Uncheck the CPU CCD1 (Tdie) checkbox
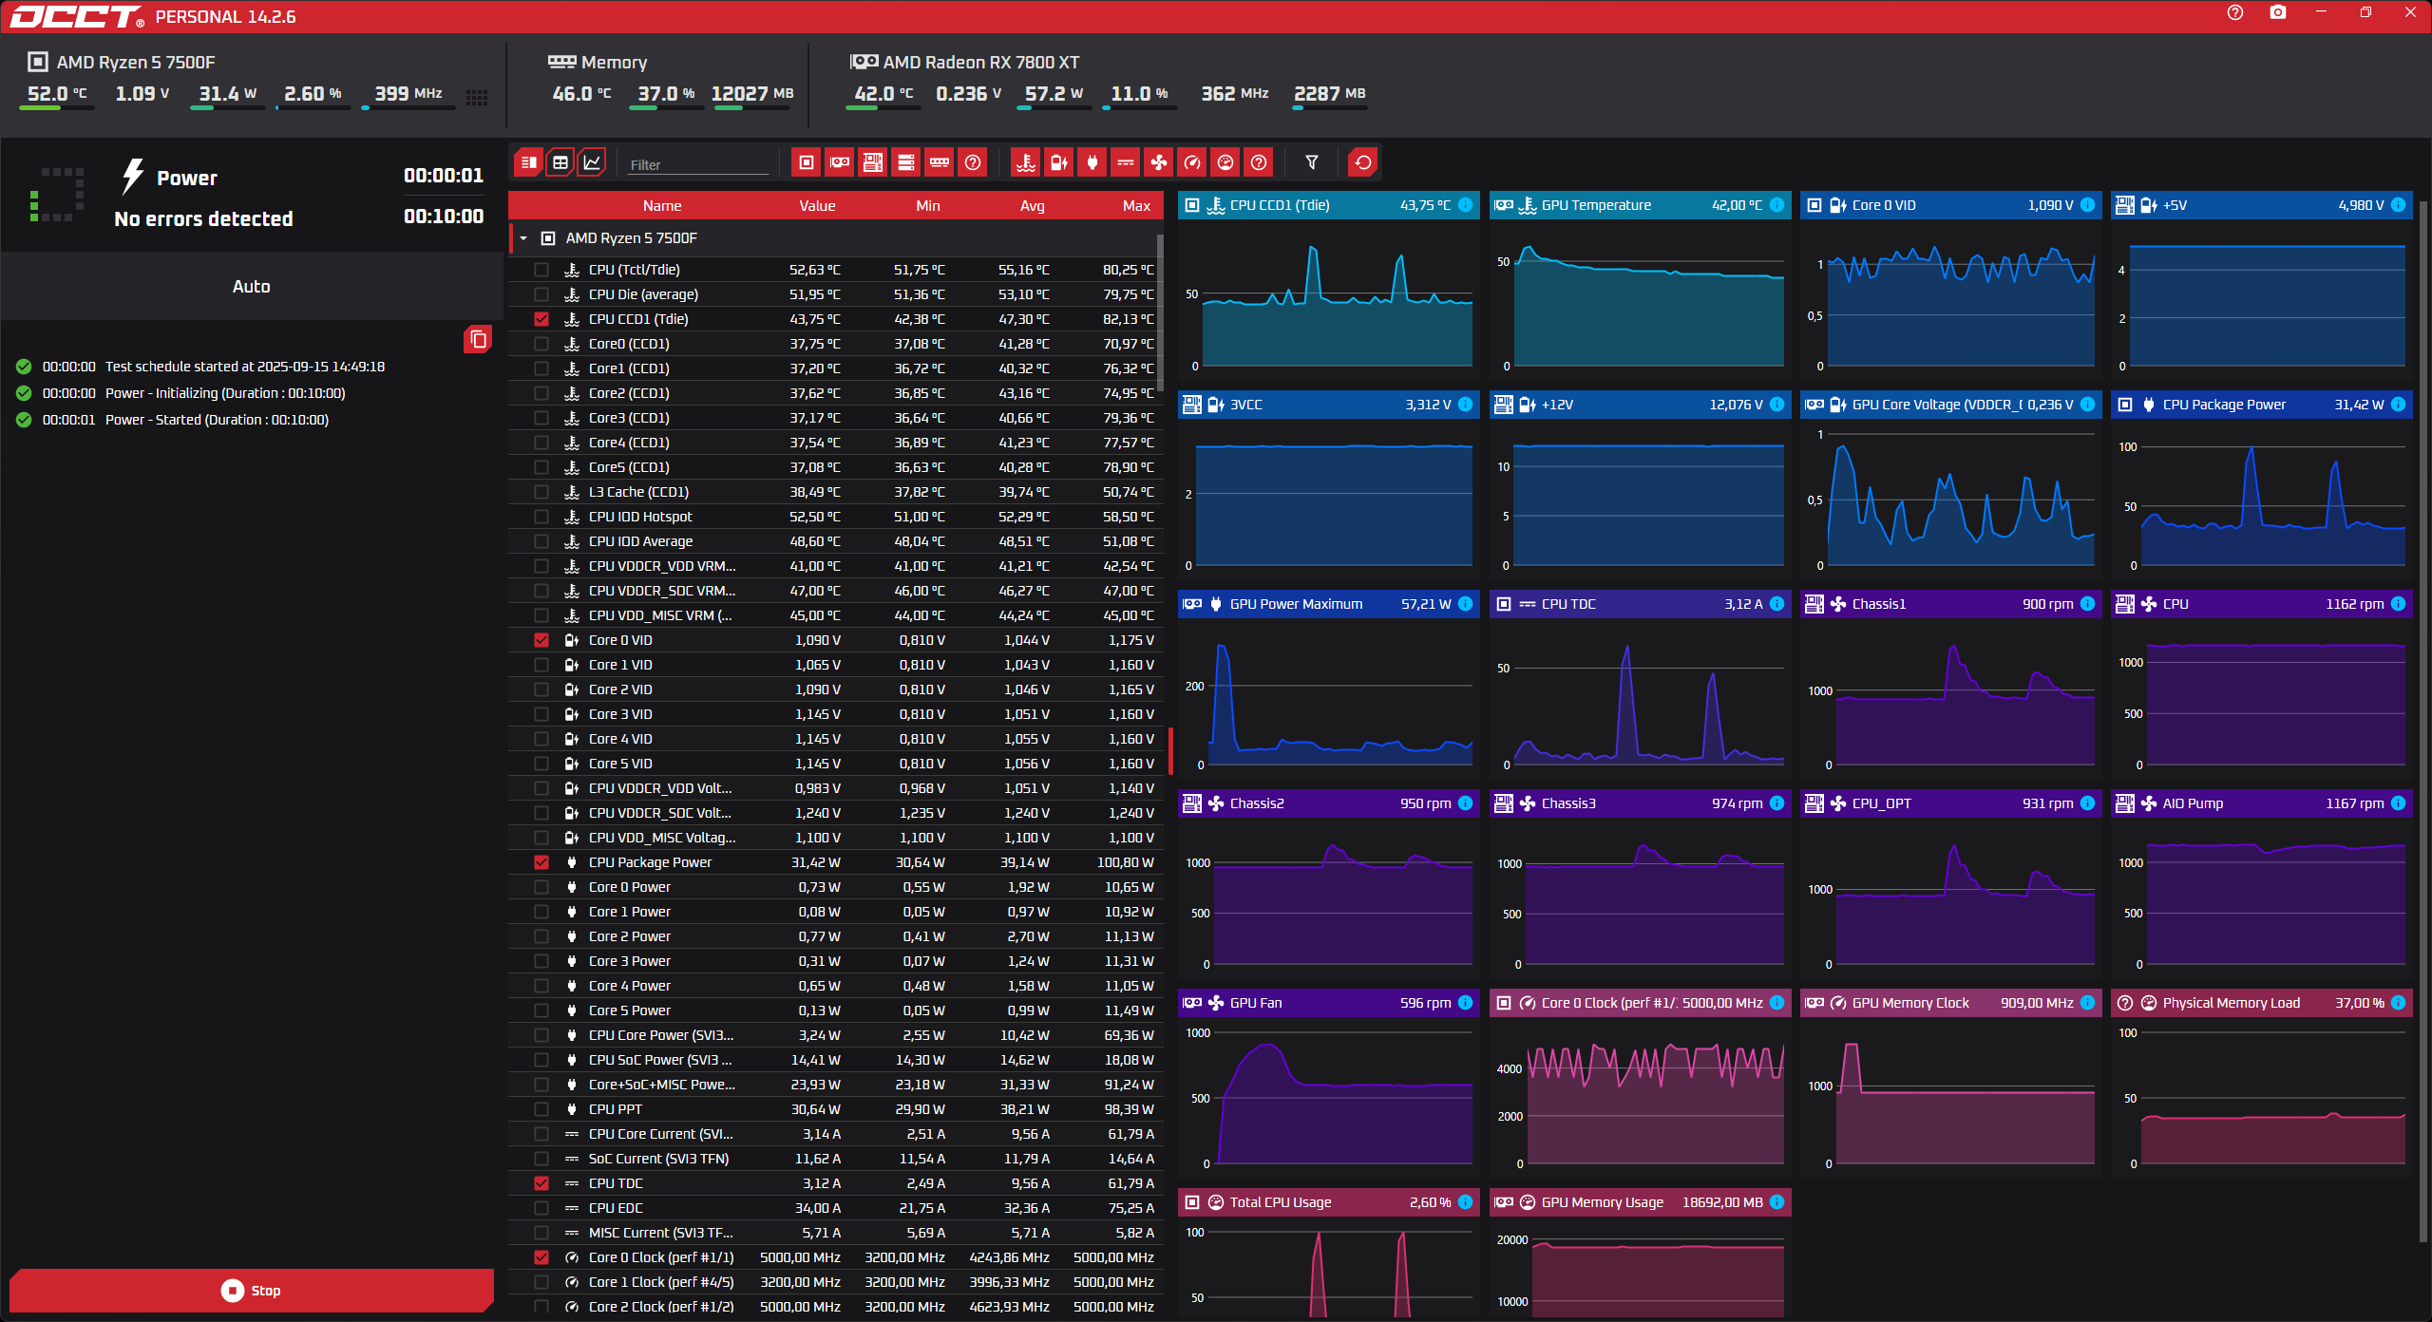2432x1322 pixels. click(x=541, y=319)
